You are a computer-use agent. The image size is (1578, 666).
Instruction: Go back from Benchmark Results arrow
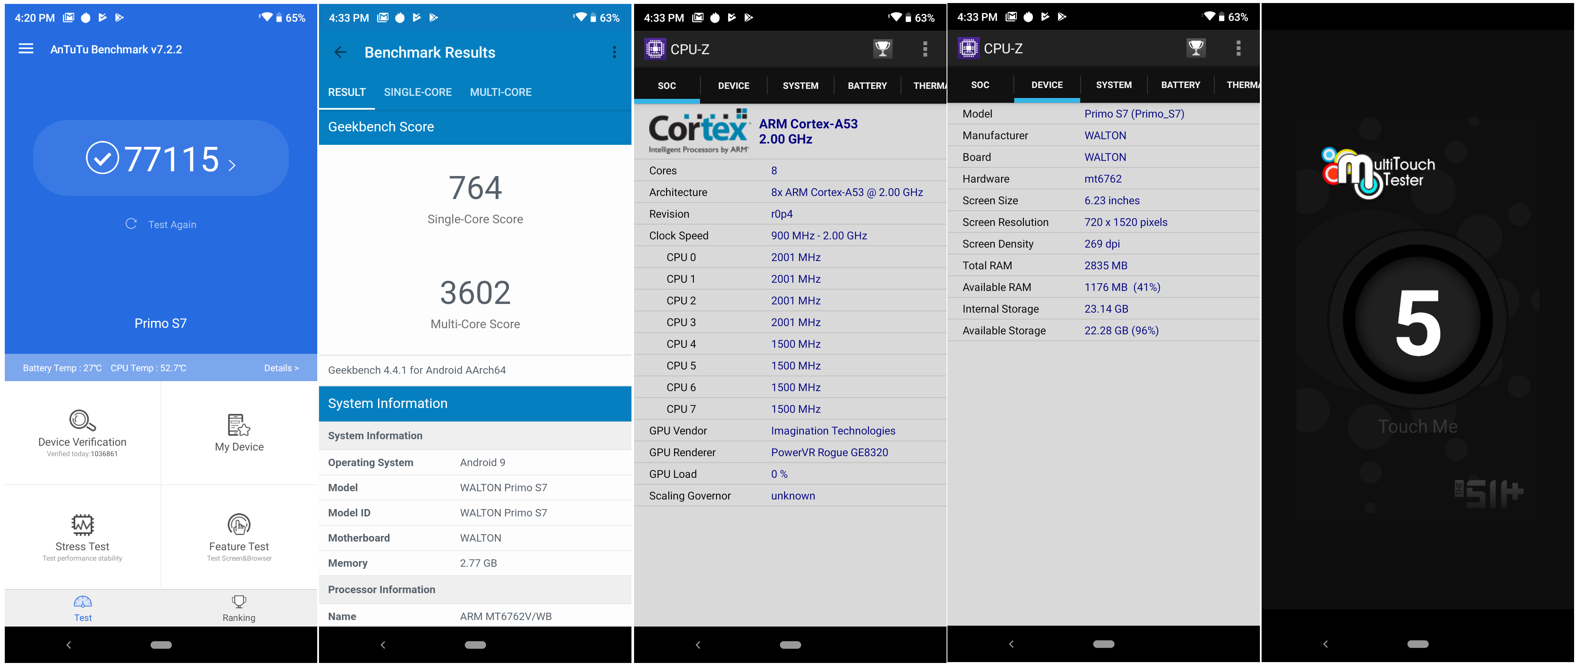click(341, 52)
